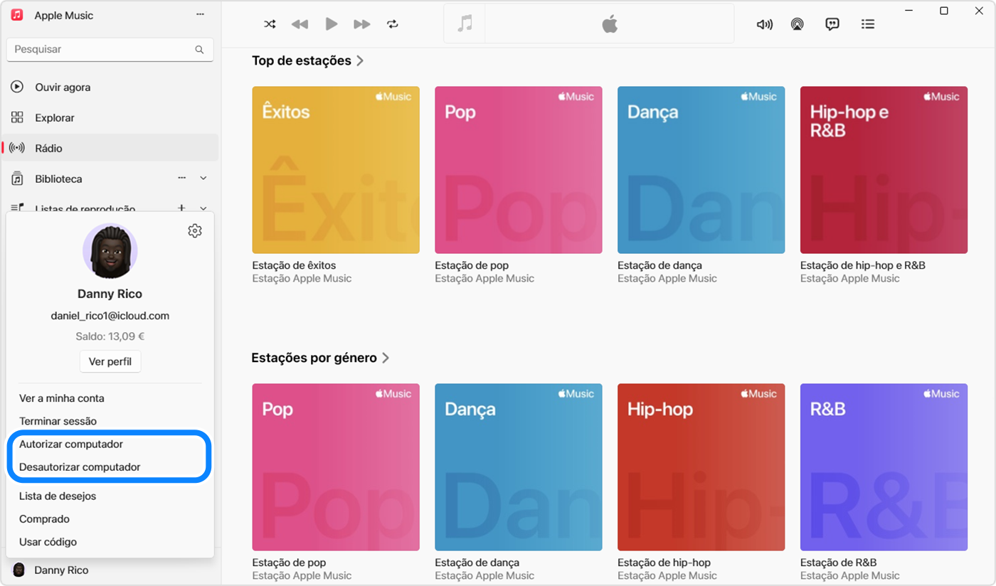The height and width of the screenshot is (586, 996).
Task: Toggle repeat mode
Action: pos(393,24)
